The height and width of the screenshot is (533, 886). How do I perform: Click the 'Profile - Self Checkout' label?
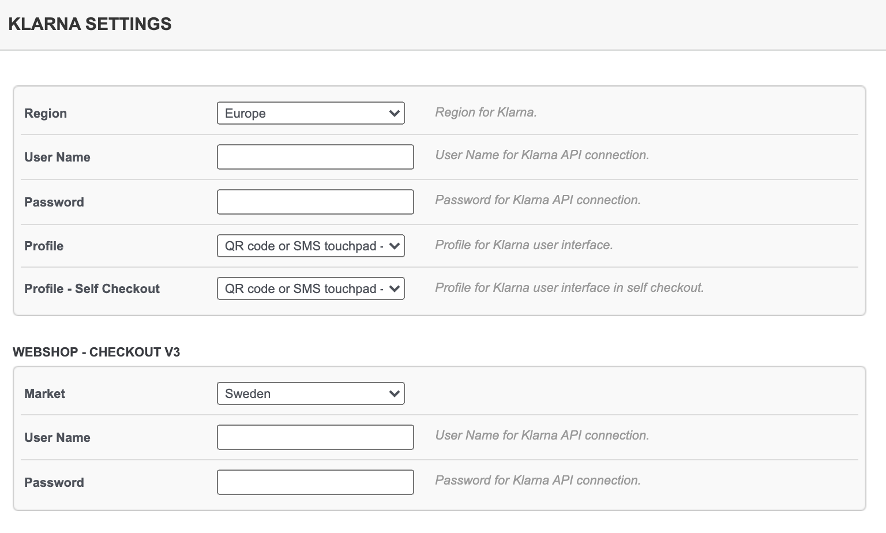92,288
